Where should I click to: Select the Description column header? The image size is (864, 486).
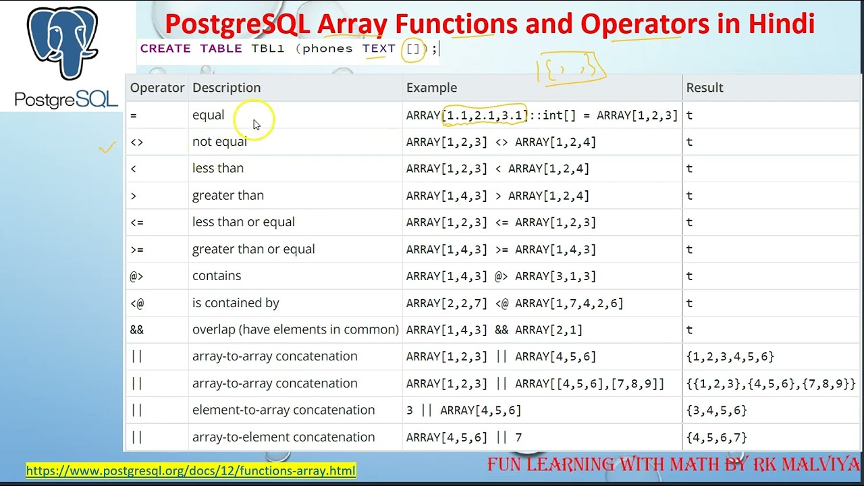point(226,88)
